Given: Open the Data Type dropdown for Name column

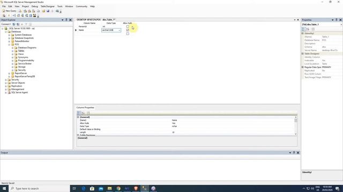Looking at the screenshot, I should 120,30.
